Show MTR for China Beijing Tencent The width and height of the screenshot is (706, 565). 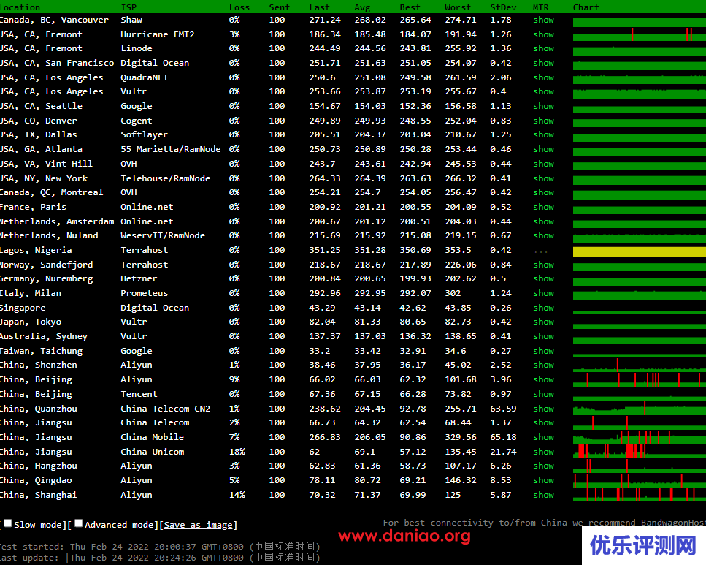tap(543, 394)
